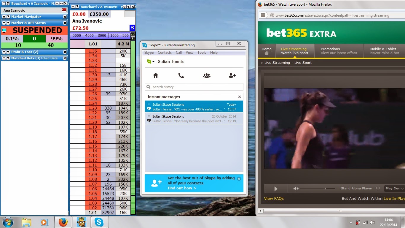Open help for Market Navigator panel

click(x=8, y=17)
